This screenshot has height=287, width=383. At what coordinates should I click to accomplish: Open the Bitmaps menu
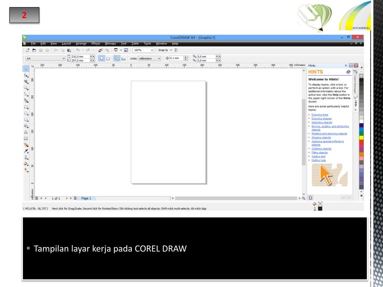(110, 43)
